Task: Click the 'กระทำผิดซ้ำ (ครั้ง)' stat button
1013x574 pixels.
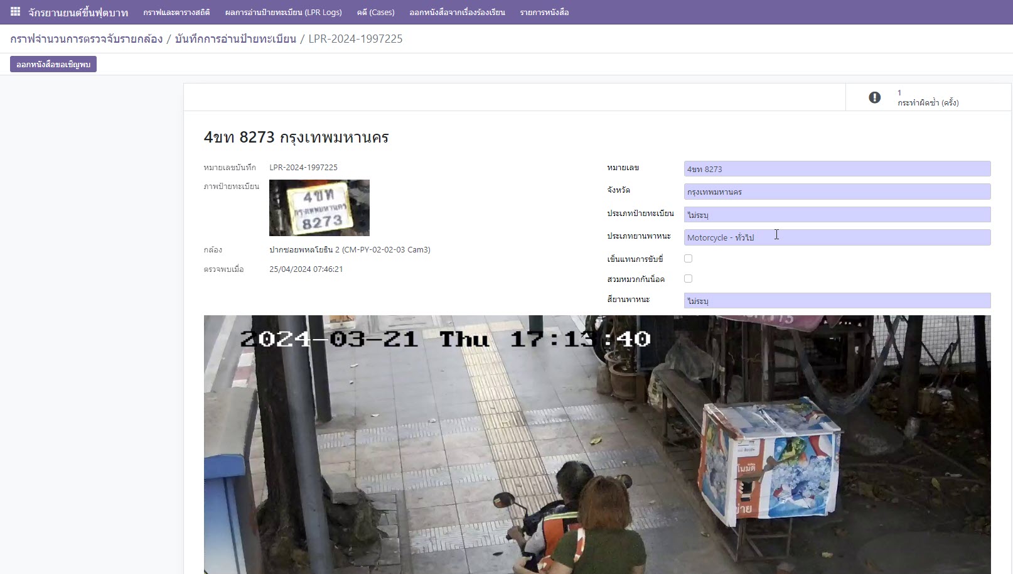Action: click(928, 98)
